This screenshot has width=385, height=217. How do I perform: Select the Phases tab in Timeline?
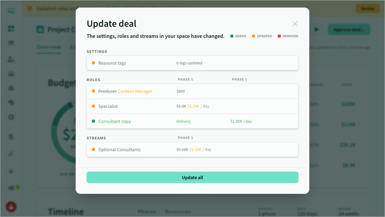pyautogui.click(x=147, y=212)
